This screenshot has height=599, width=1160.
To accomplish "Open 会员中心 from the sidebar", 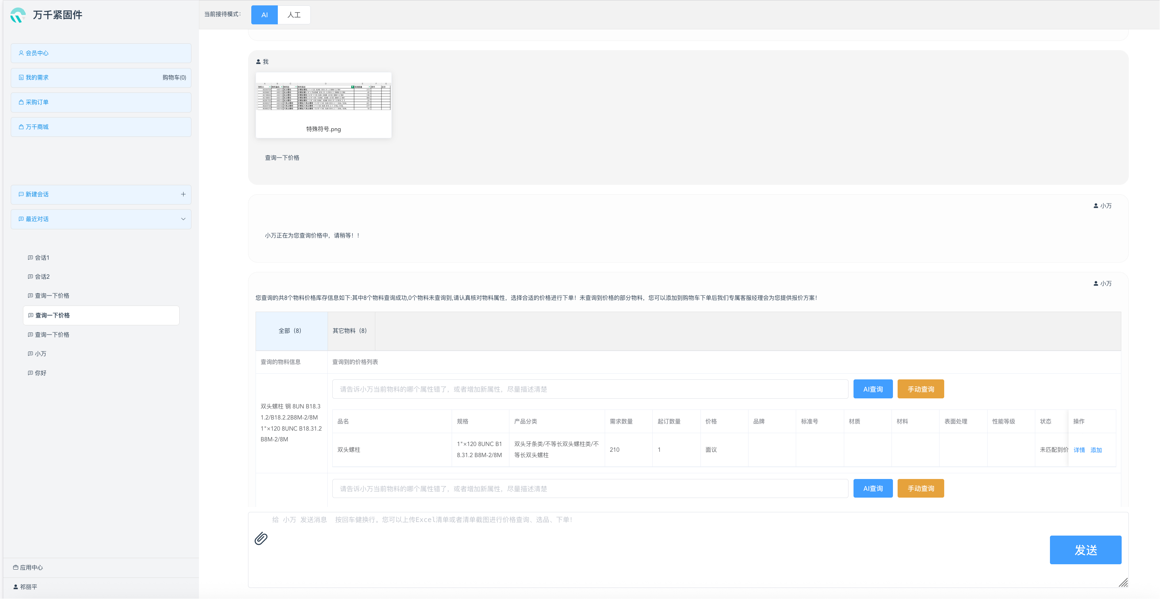I will pyautogui.click(x=37, y=53).
